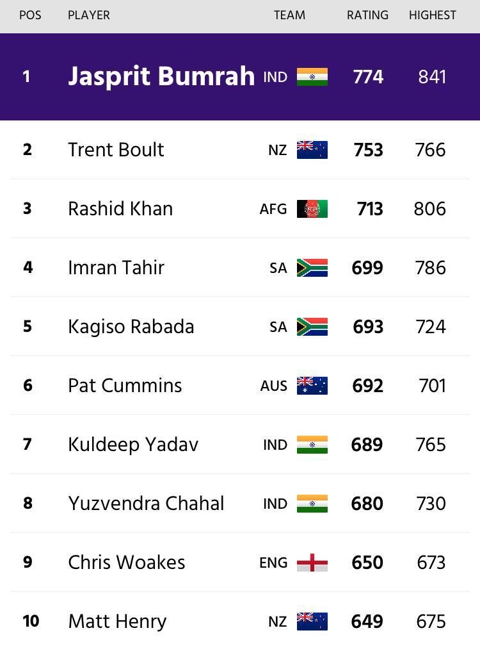The height and width of the screenshot is (651, 480).
Task: Select the HIGHEST column header
Action: pyautogui.click(x=432, y=15)
